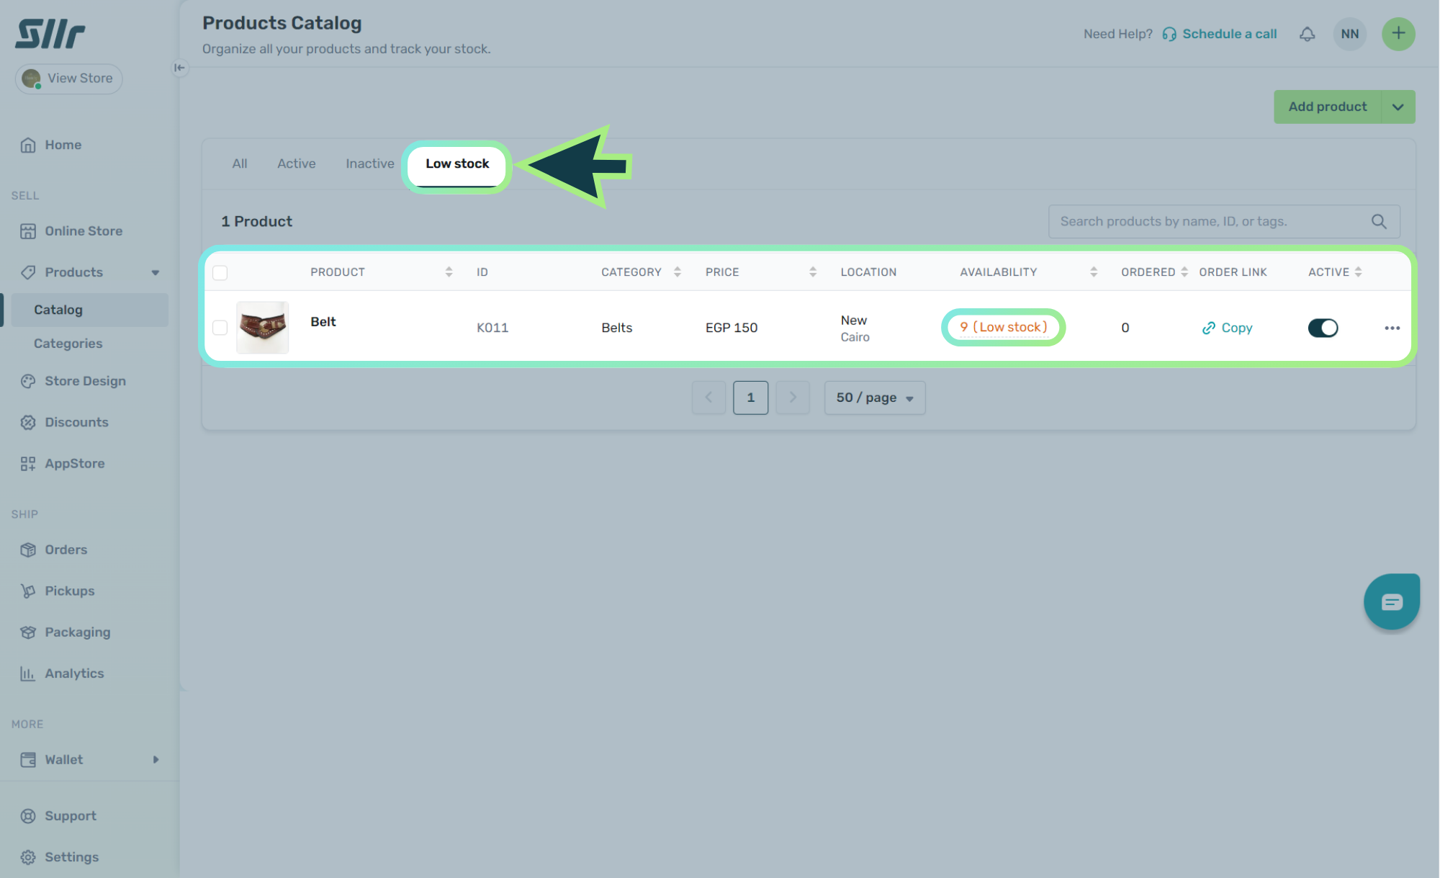Go to Packaging in the sidebar
1440x878 pixels.
[77, 632]
